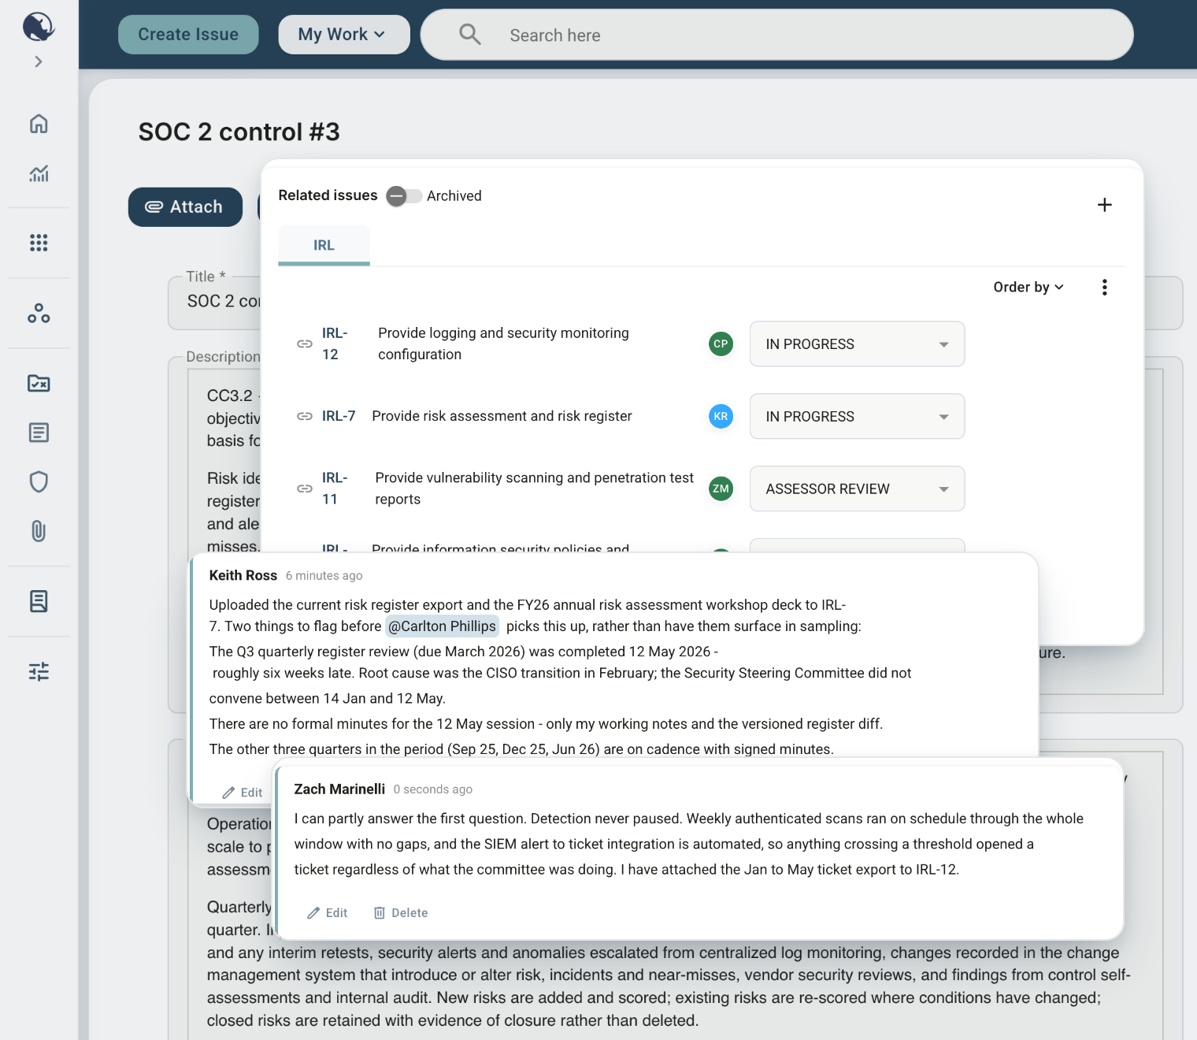The width and height of the screenshot is (1197, 1040).
Task: Click the KR assignee avatar
Action: [x=721, y=417]
